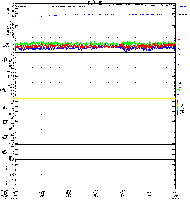Click the green By legend label
This screenshot has width=190, height=202.
click(x=179, y=44)
